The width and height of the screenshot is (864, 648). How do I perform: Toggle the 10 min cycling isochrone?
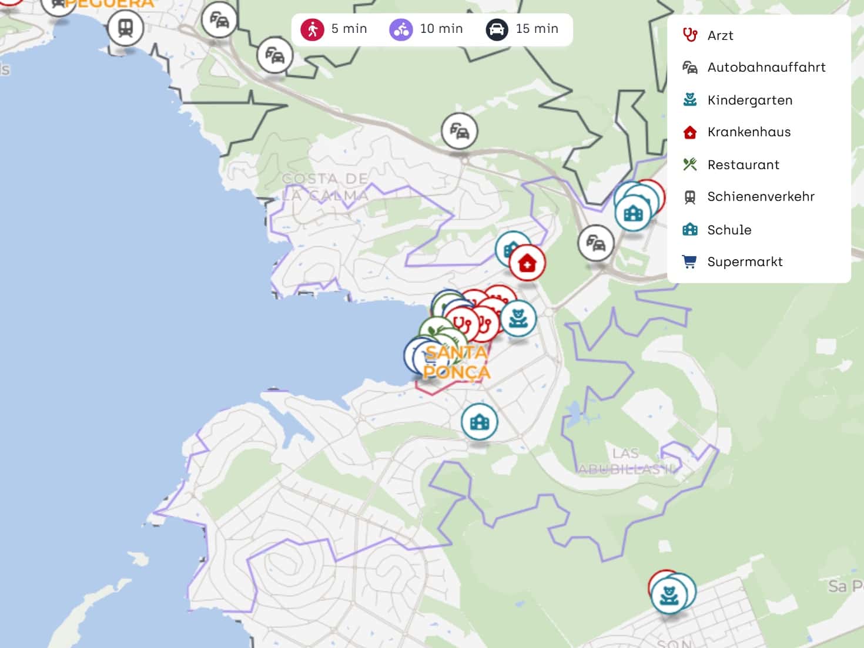(426, 29)
